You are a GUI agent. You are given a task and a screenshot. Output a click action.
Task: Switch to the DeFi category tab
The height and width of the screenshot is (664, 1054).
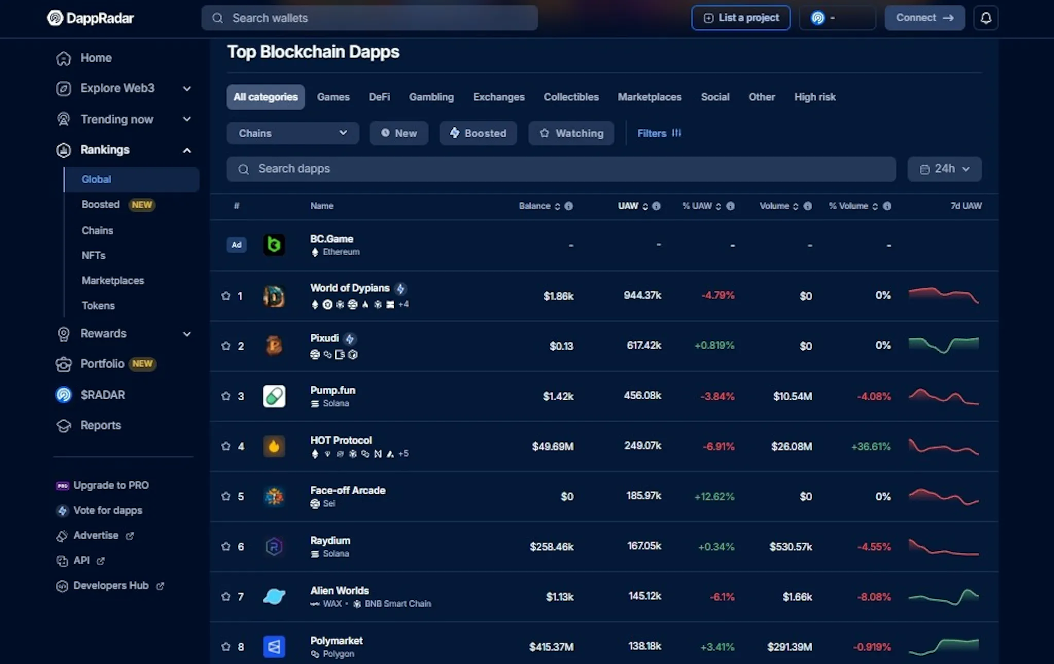click(x=379, y=97)
